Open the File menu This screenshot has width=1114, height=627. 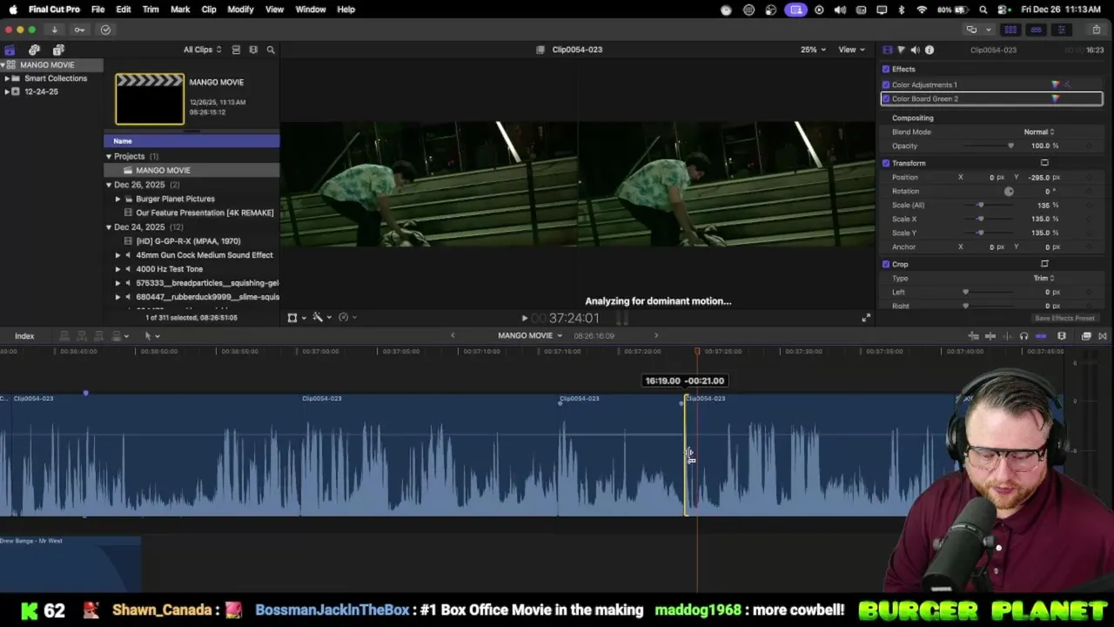tap(97, 10)
